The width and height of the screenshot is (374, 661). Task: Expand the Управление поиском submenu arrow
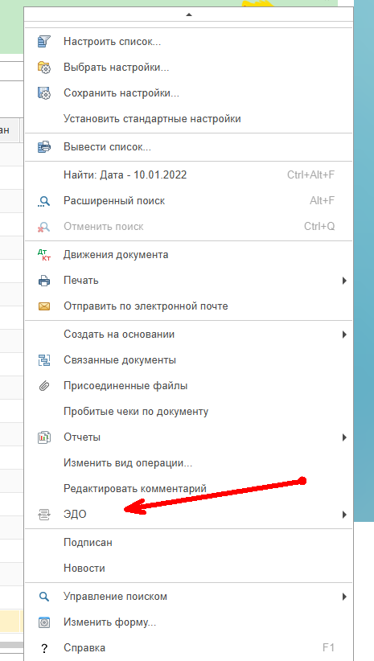point(344,597)
